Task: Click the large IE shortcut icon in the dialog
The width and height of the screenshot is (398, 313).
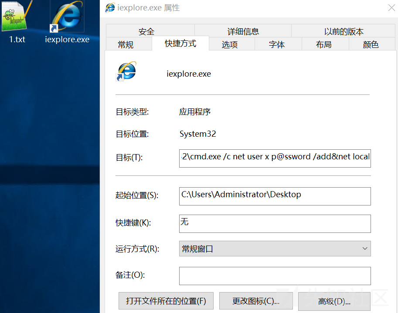Action: [126, 71]
